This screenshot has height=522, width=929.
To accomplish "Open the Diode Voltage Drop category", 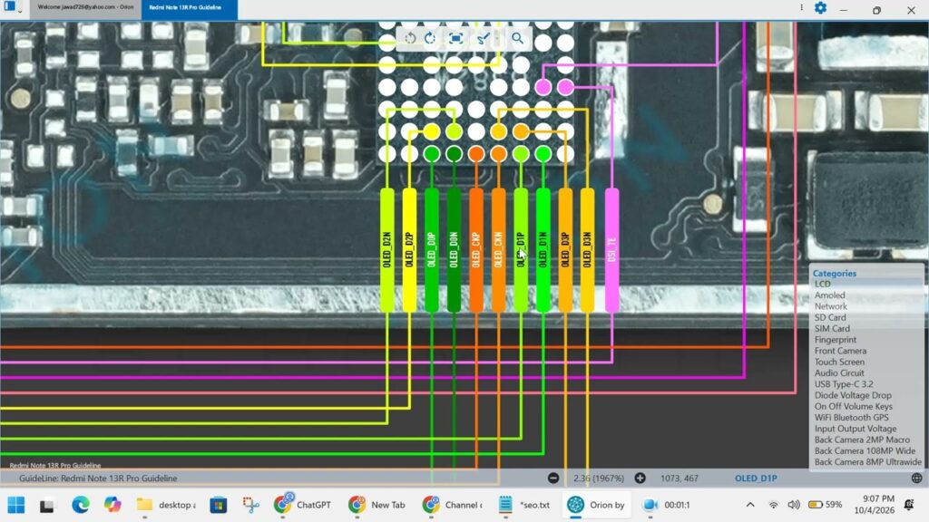I will (853, 396).
